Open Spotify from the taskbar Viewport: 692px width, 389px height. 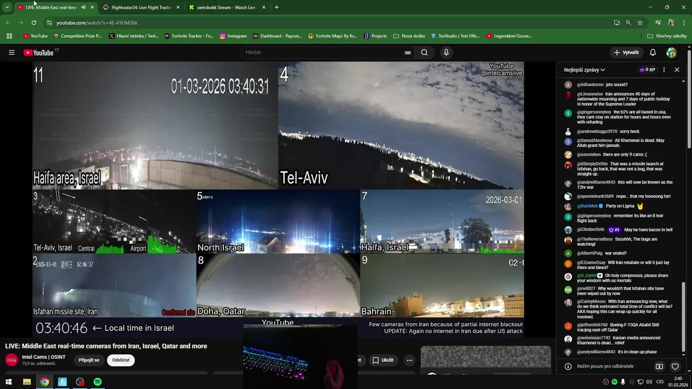[97, 382]
